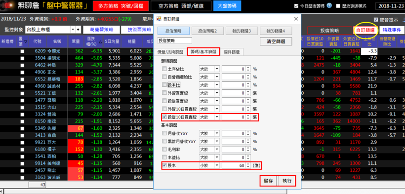The height and width of the screenshot is (194, 405).
Task: Select 多方策略 突破/回檔 tab
Action: click(121, 6)
